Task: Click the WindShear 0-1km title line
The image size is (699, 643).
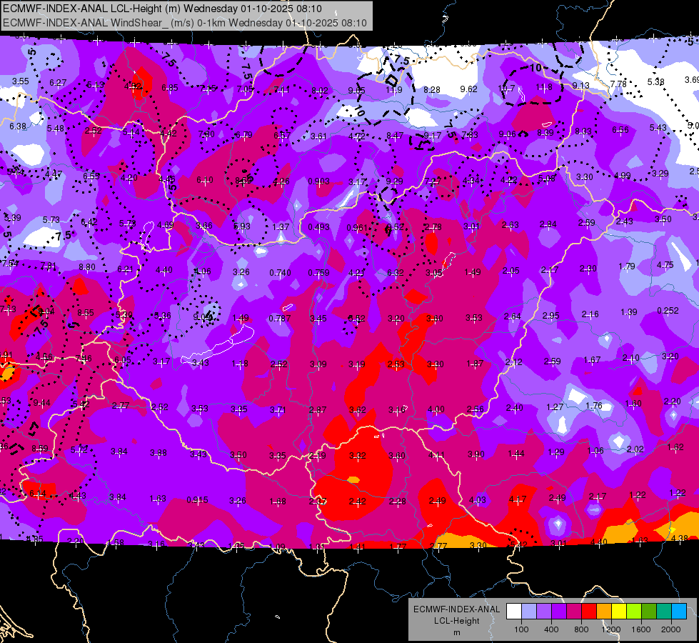Action: click(x=185, y=23)
